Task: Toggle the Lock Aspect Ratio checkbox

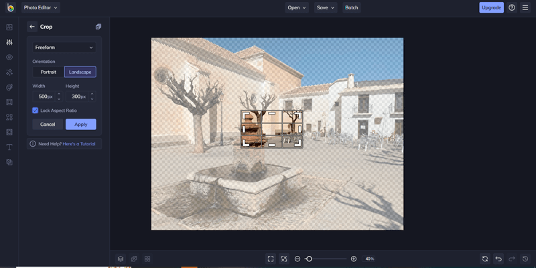Action: point(36,110)
